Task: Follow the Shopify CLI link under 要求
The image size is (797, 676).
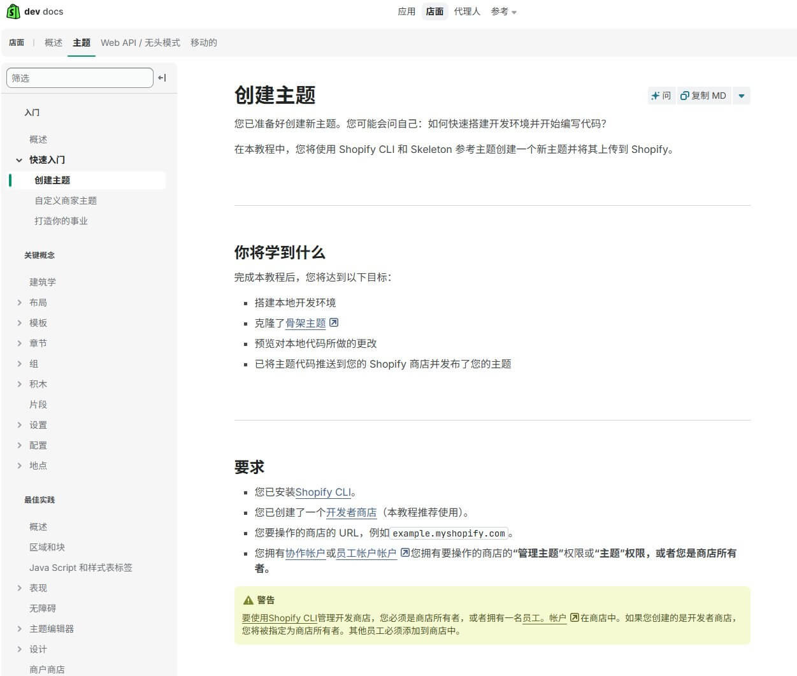Action: pyautogui.click(x=324, y=492)
